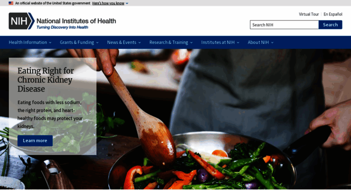Expand the "Here's how you know" chevron

[x=127, y=3]
